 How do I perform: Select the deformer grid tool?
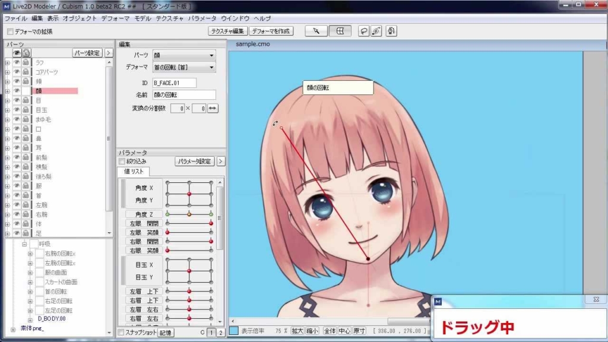[x=340, y=31]
